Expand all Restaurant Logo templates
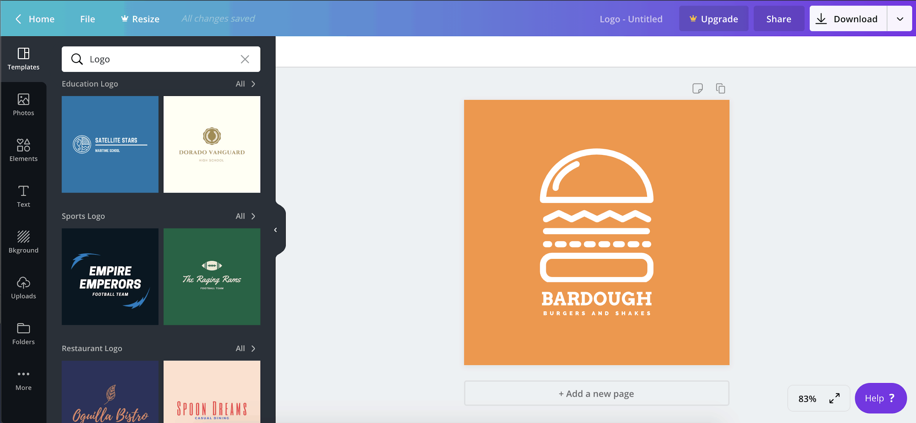The width and height of the screenshot is (916, 423). pyautogui.click(x=244, y=348)
